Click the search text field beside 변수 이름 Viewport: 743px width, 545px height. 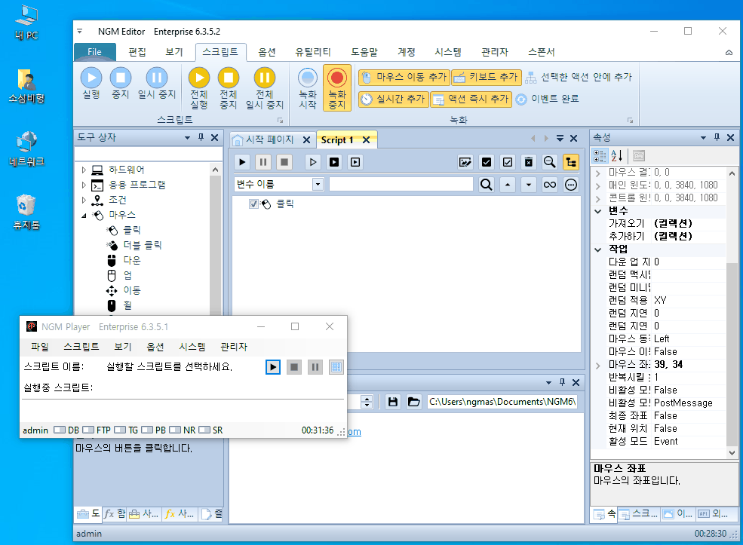click(401, 184)
